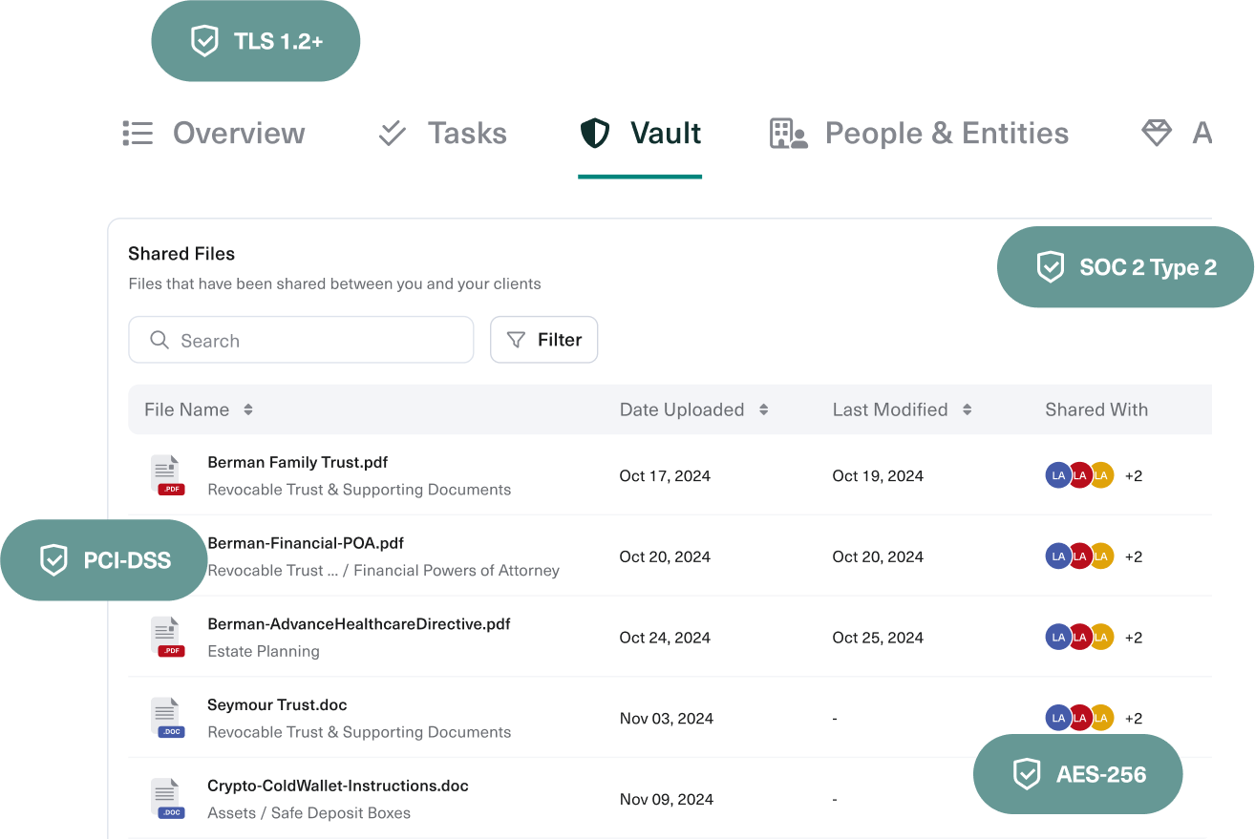The height and width of the screenshot is (839, 1255).
Task: Click blue LA avatar in Seymour Trust row
Action: pyautogui.click(x=1058, y=718)
